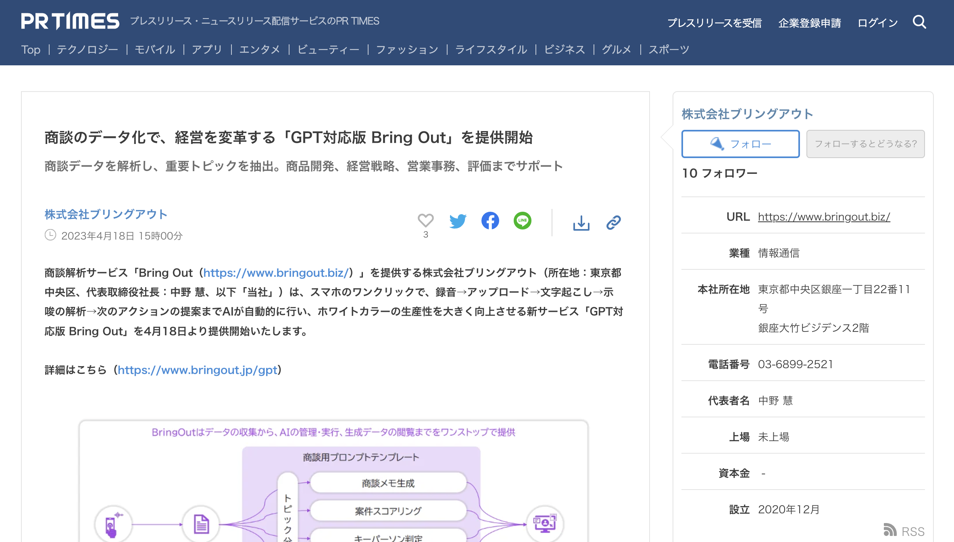Like the article with the heart icon

pos(425,221)
